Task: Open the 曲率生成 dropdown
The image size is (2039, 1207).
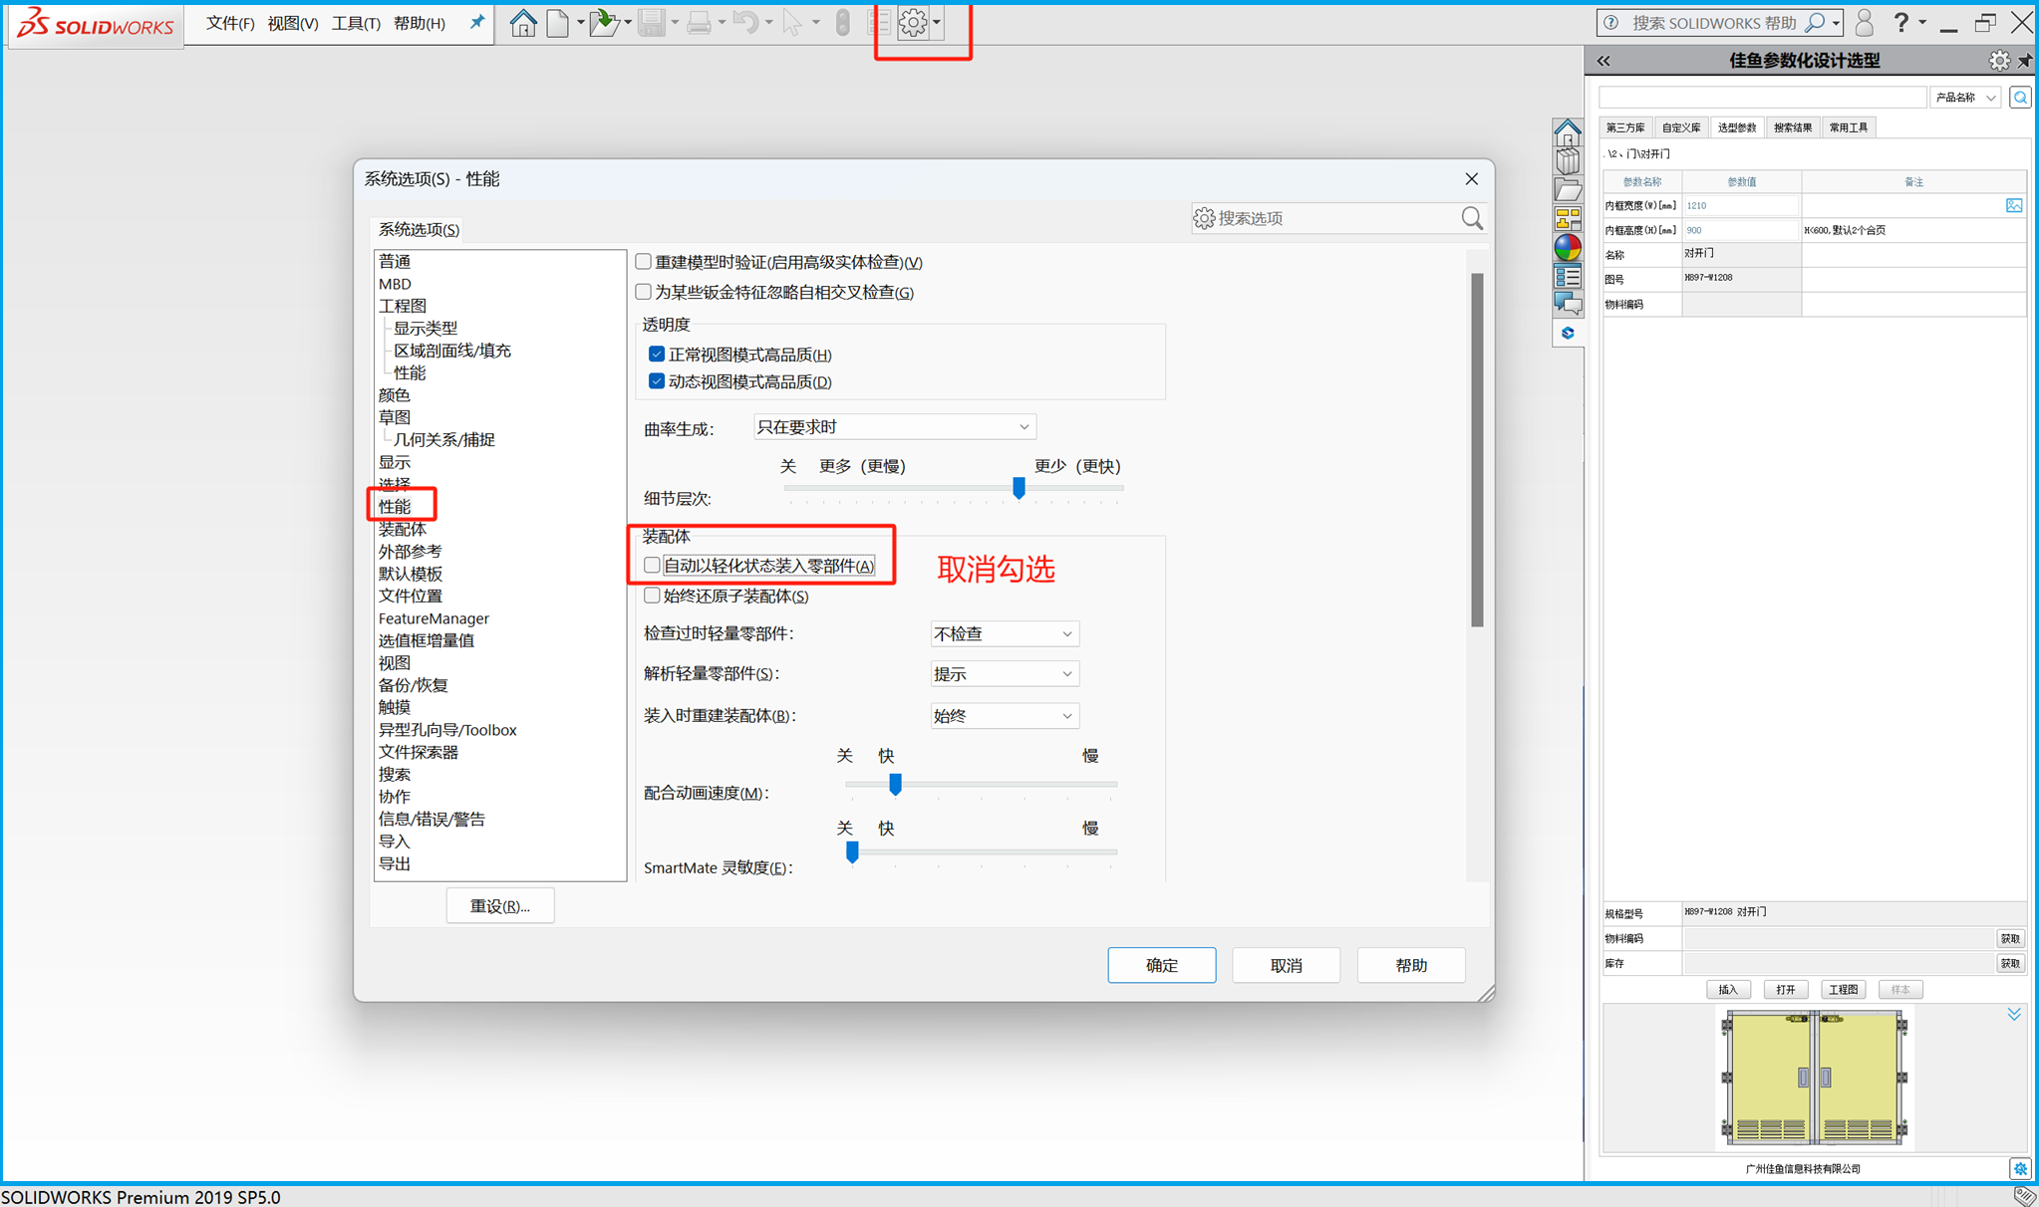Action: point(894,427)
